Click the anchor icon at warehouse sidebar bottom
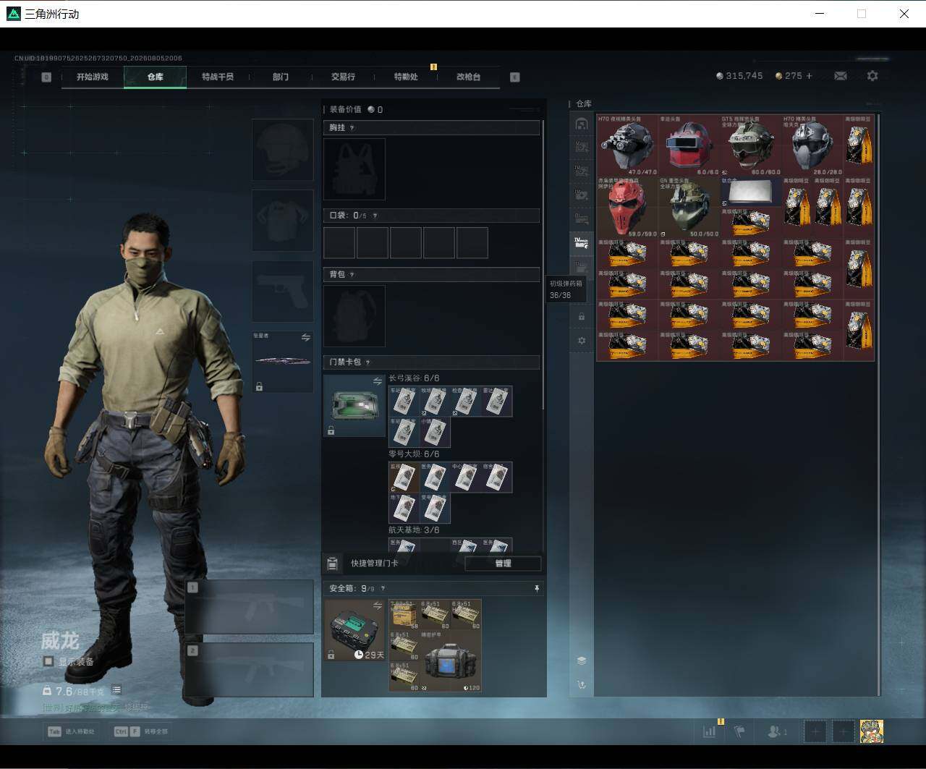Viewport: 926px width, 769px height. [x=582, y=684]
